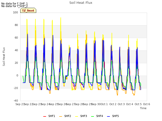Viewport: 162px width, 121px height.
Task: Click the 'No data for f_SHF_1' message
Action: click(x=14, y=4)
